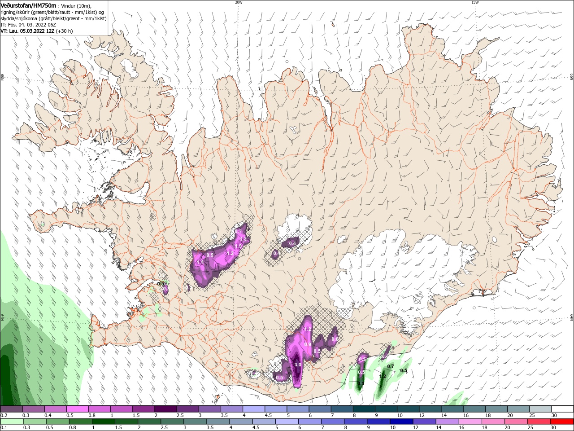The height and width of the screenshot is (431, 574).
Task: Pick the 2.5 swatch in the upper legend row
Action: 187,409
